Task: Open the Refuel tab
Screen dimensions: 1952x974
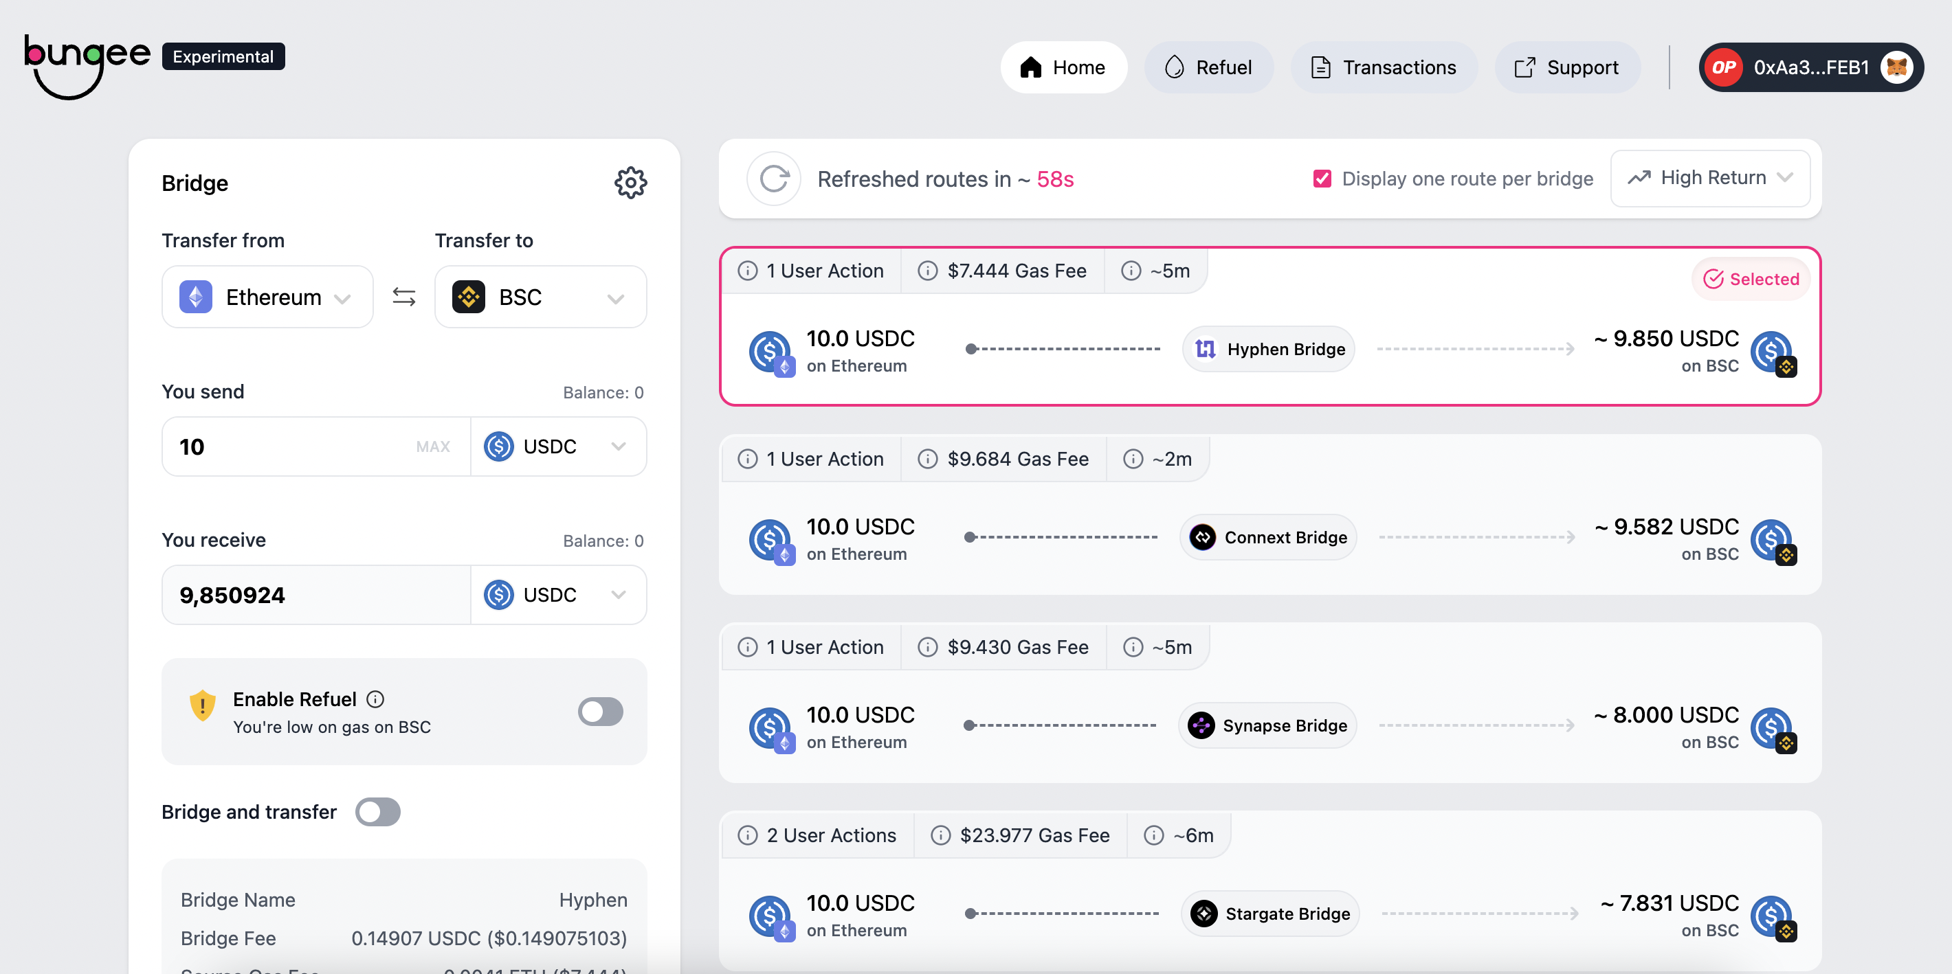Action: 1208,67
